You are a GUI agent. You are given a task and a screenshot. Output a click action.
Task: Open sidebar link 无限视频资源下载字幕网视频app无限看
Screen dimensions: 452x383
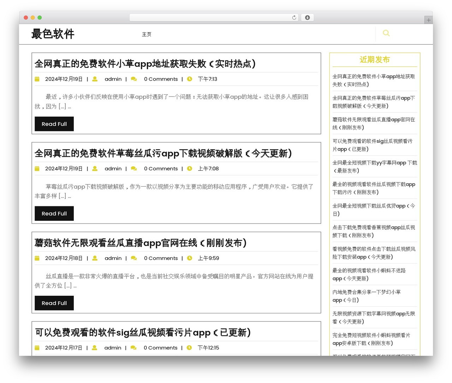374,317
